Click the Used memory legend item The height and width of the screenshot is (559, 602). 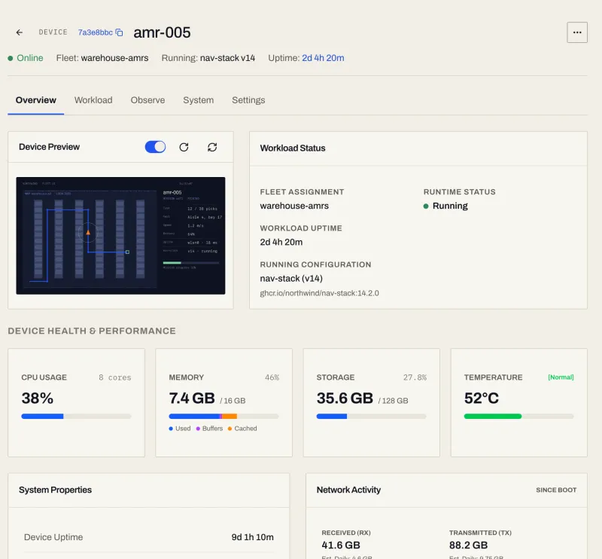[x=180, y=428]
